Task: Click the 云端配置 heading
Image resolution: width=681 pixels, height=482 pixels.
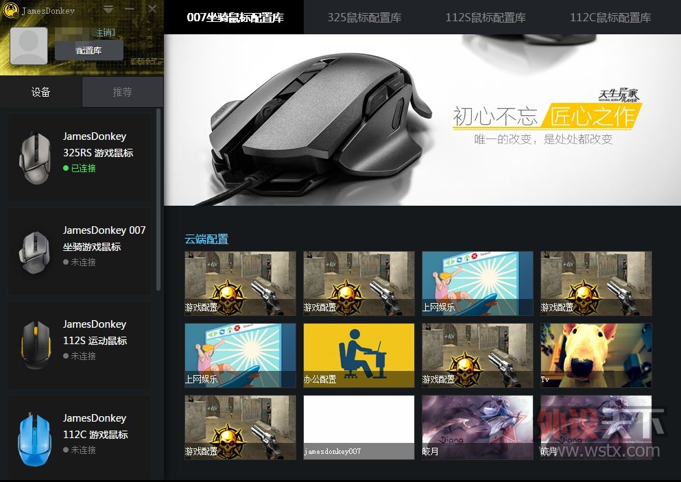Action: click(x=206, y=239)
